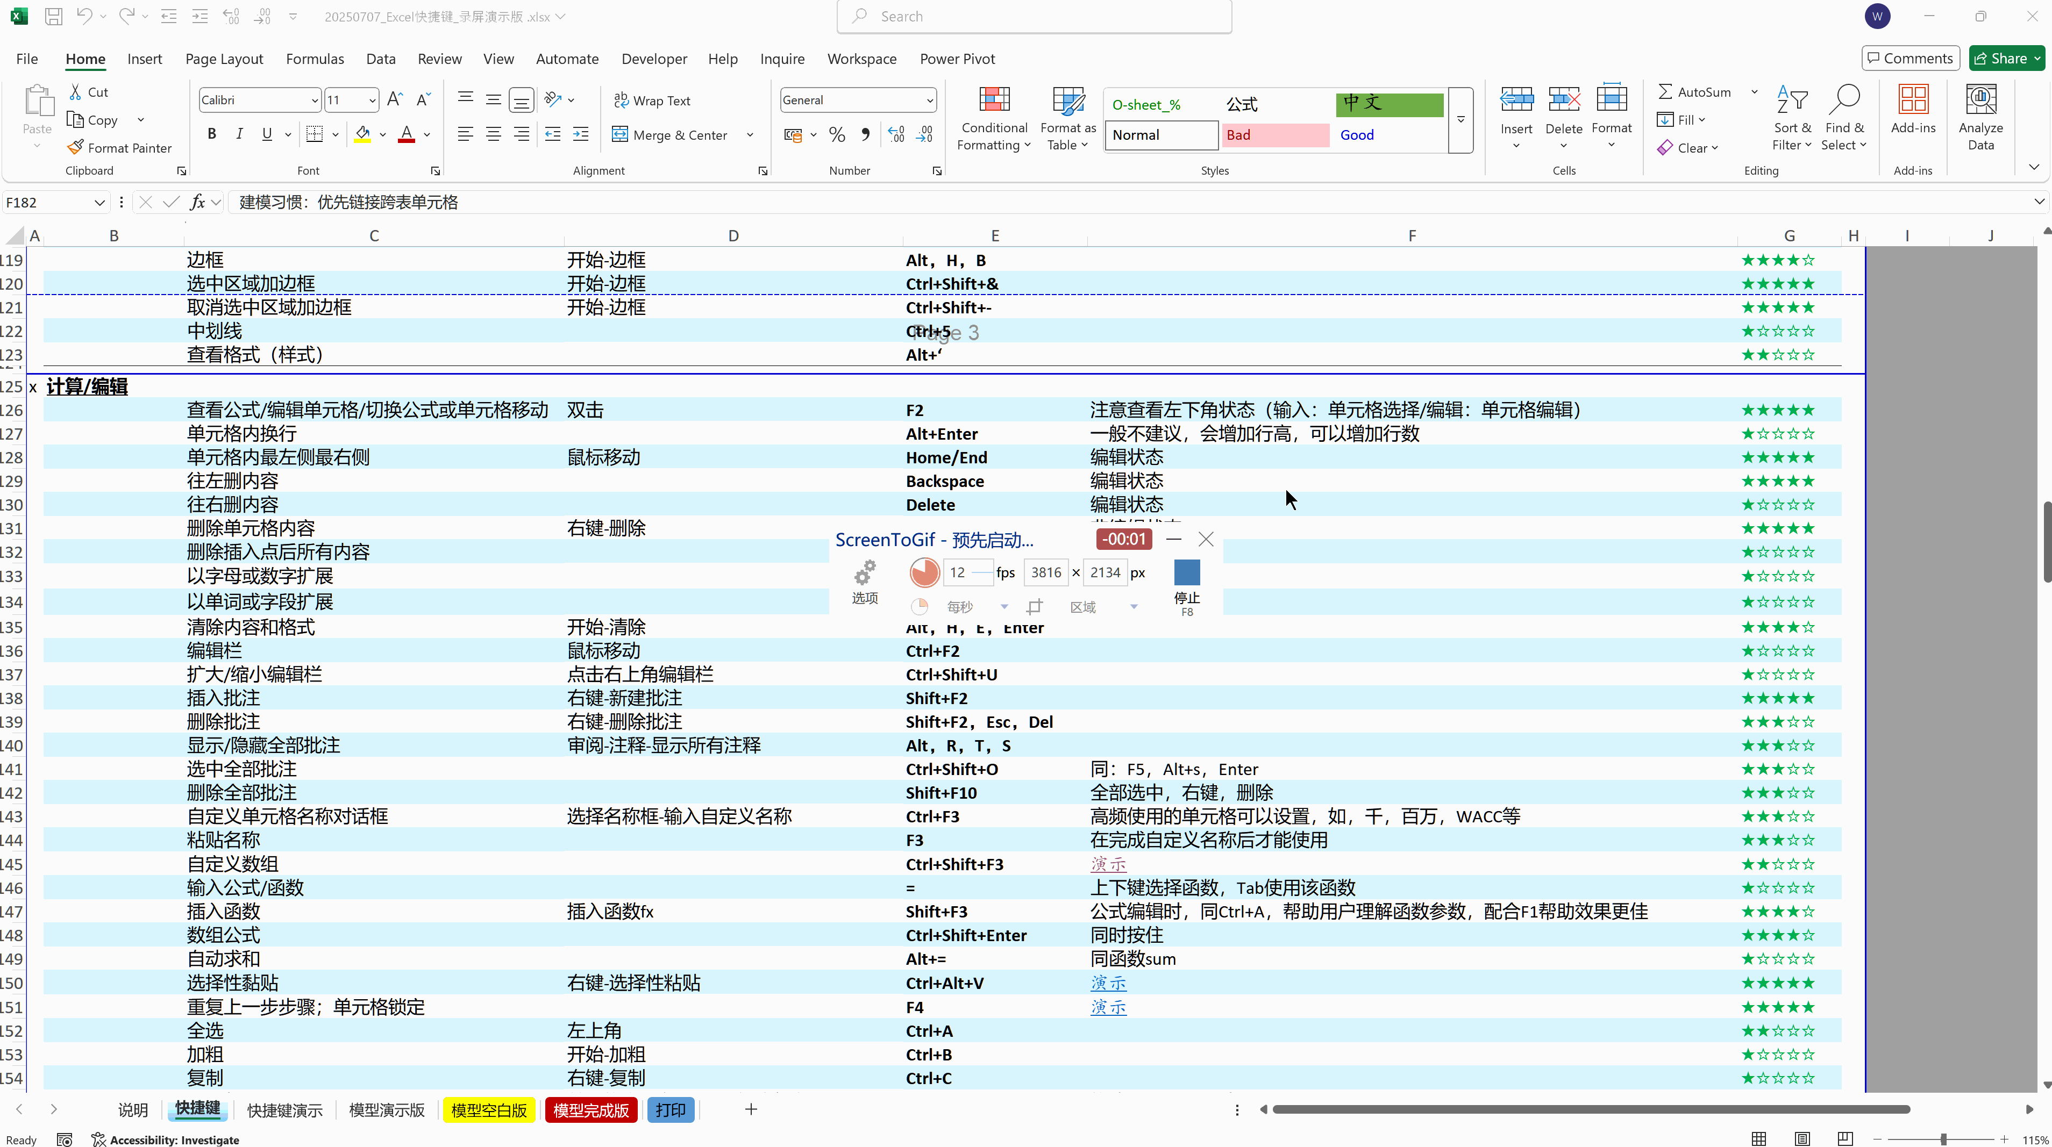The width and height of the screenshot is (2052, 1147).
Task: Open Conditional Formatting menu
Action: pos(993,118)
